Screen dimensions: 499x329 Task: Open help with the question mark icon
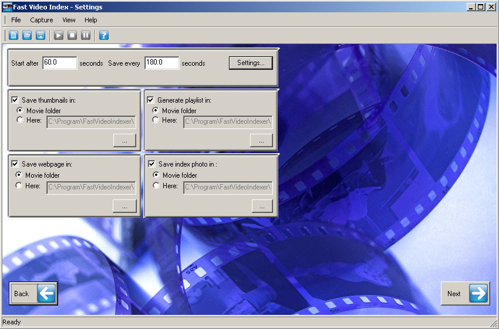click(104, 35)
